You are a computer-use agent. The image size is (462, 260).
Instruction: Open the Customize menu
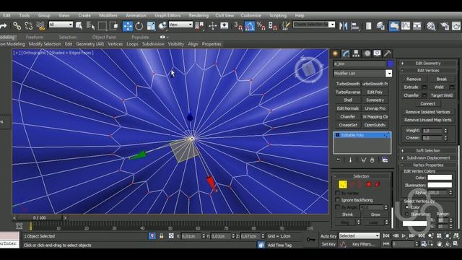[x=250, y=15]
